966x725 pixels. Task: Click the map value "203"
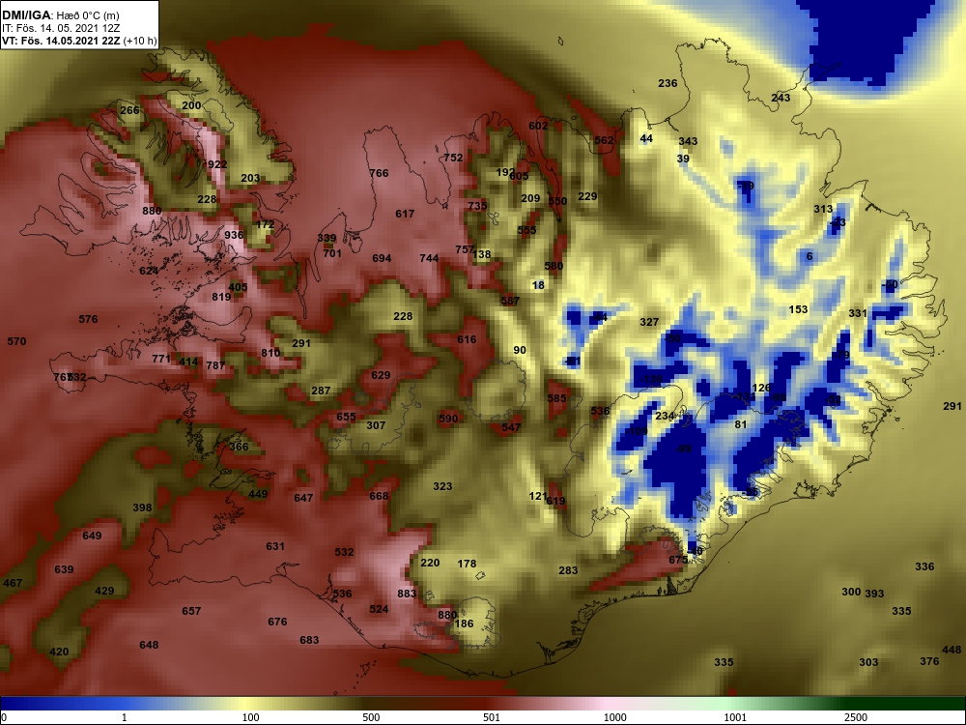tap(250, 178)
